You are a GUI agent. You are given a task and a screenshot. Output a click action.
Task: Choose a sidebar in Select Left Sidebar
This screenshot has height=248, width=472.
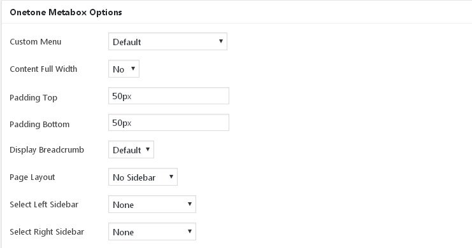[152, 204]
